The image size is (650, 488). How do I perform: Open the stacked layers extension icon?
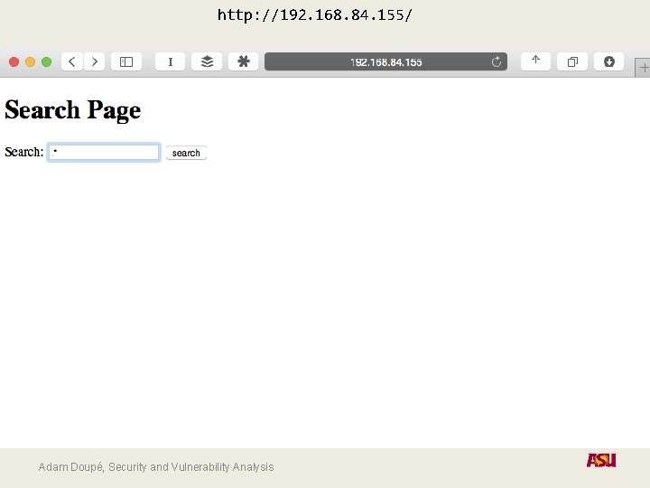pyautogui.click(x=207, y=61)
